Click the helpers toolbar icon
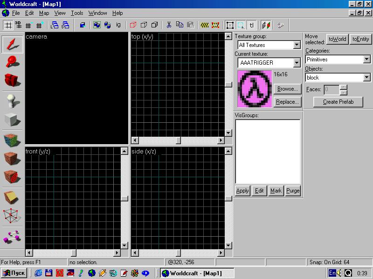Image resolution: width=373 pixels, height=279 pixels. point(281,25)
